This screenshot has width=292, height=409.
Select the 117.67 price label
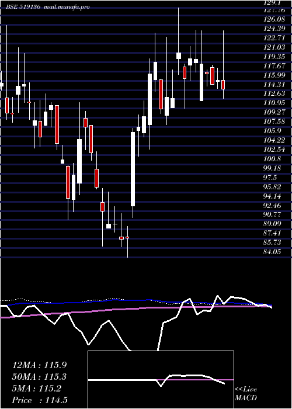pyautogui.click(x=276, y=65)
